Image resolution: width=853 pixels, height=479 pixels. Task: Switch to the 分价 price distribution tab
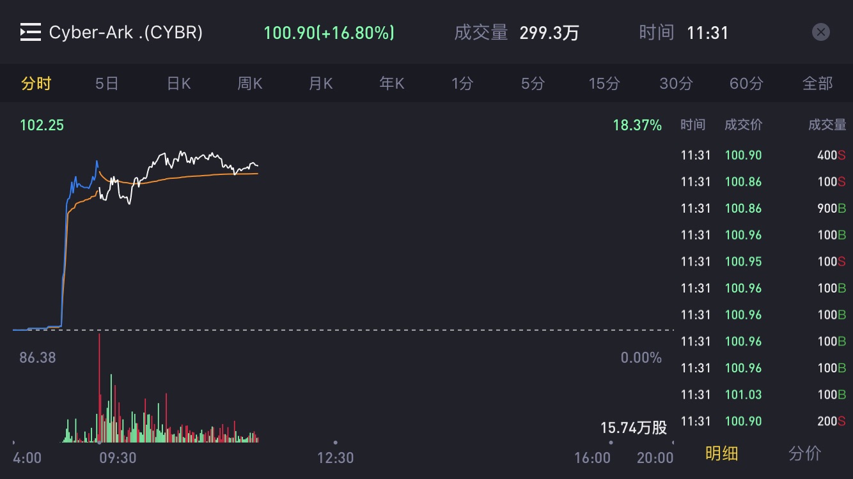click(x=804, y=453)
